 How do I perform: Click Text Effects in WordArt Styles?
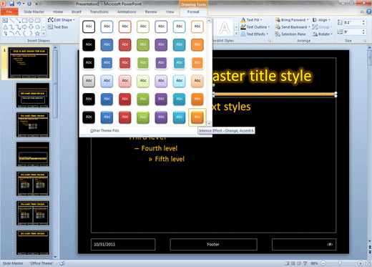(x=255, y=34)
